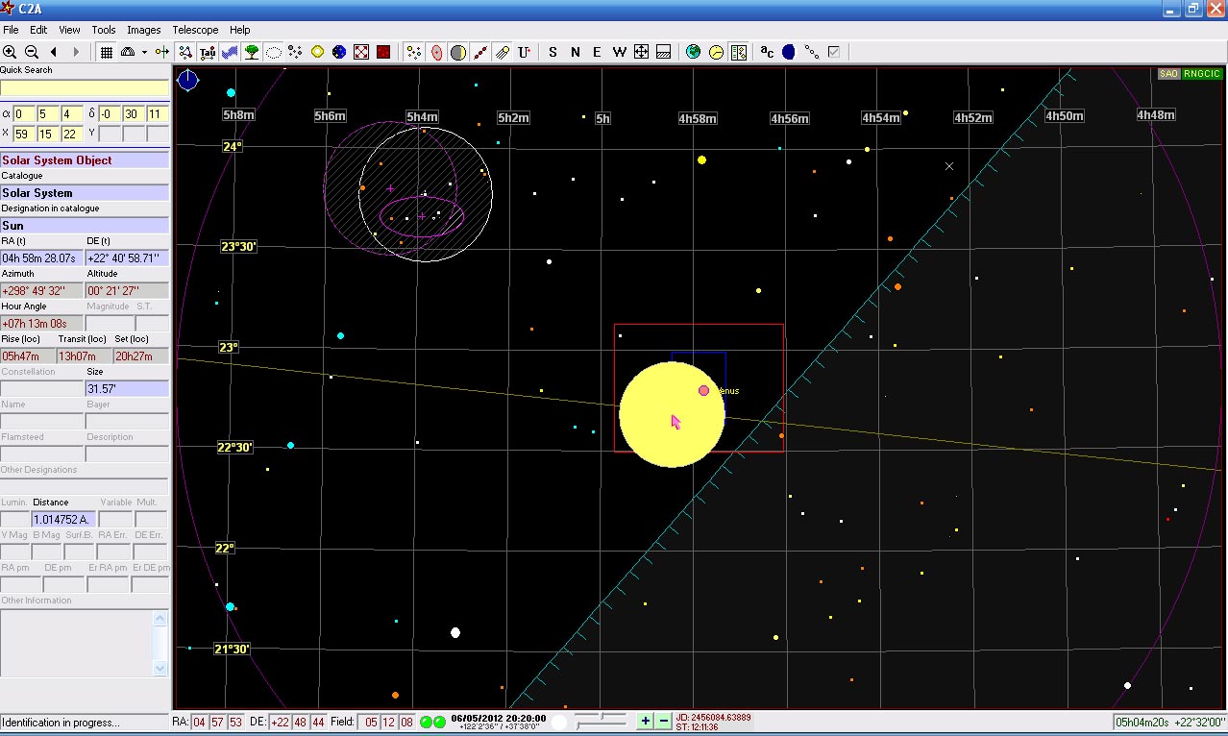The height and width of the screenshot is (736, 1228).
Task: Go forward with the right arrow toolbar icon
Action: click(76, 52)
